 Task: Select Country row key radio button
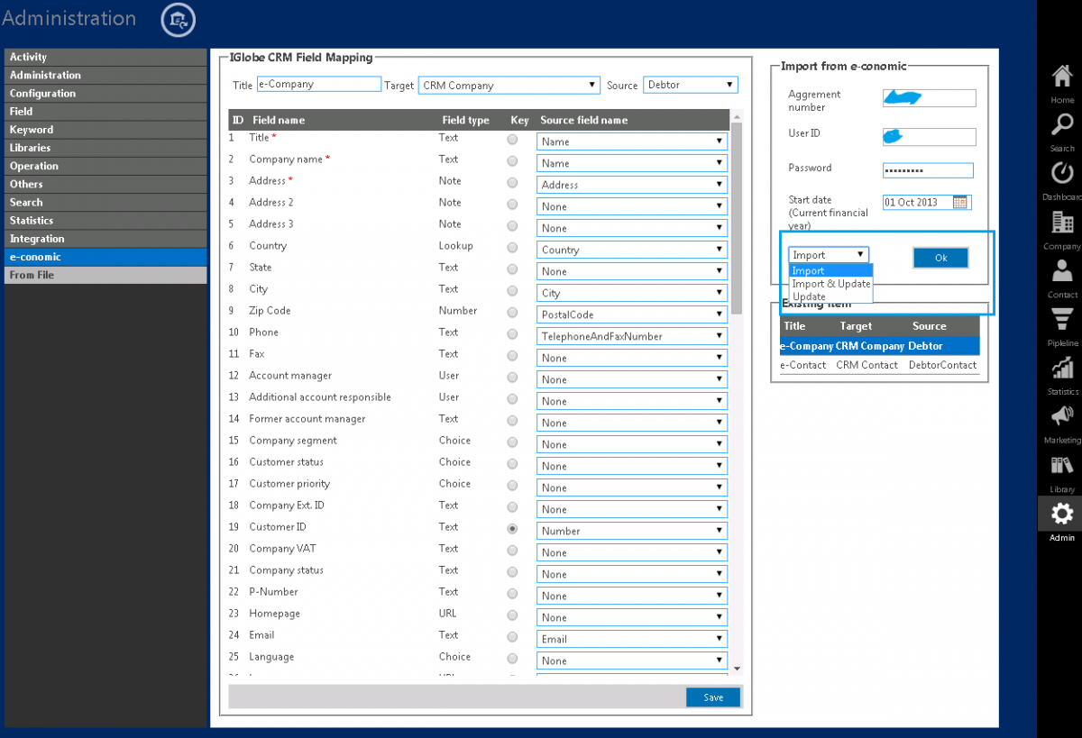pyautogui.click(x=512, y=248)
